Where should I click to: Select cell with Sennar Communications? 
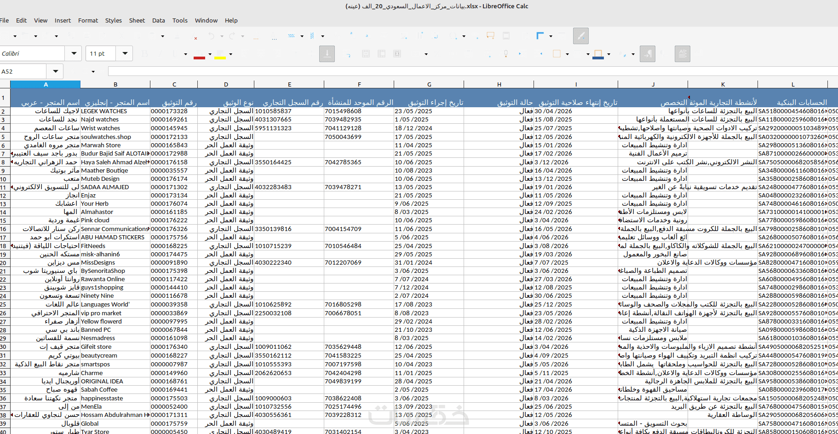115,229
